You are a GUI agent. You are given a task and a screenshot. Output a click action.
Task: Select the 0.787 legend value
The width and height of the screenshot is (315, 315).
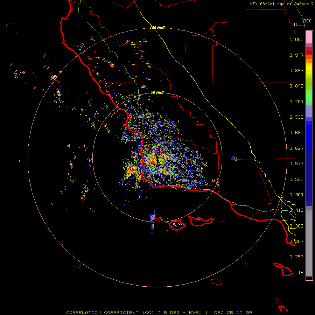[296, 101]
